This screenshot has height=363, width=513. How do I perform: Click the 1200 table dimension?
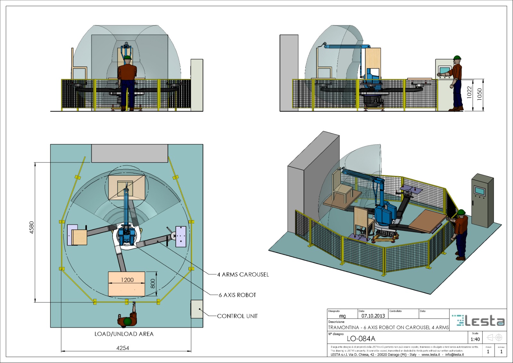(127, 280)
